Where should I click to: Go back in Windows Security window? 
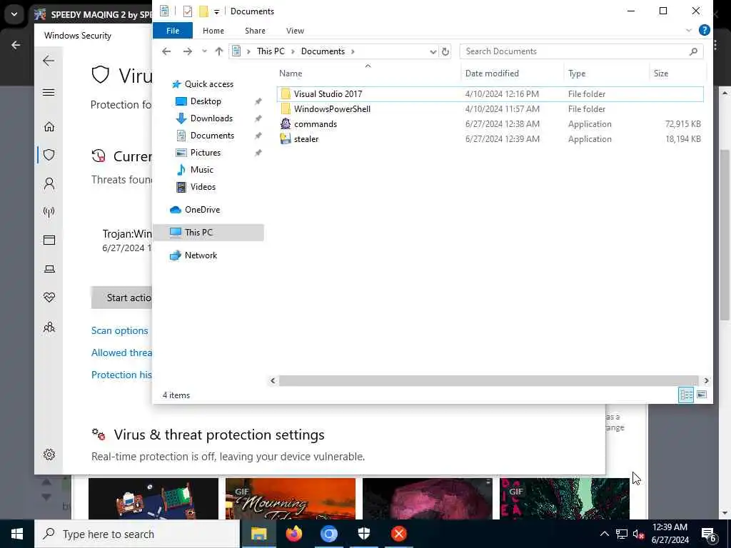[49, 61]
